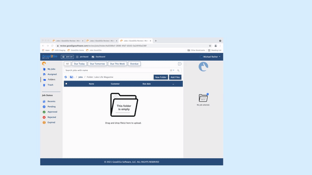Switch to the Dashboard view
This screenshot has height=175, width=312.
pyautogui.click(x=98, y=57)
